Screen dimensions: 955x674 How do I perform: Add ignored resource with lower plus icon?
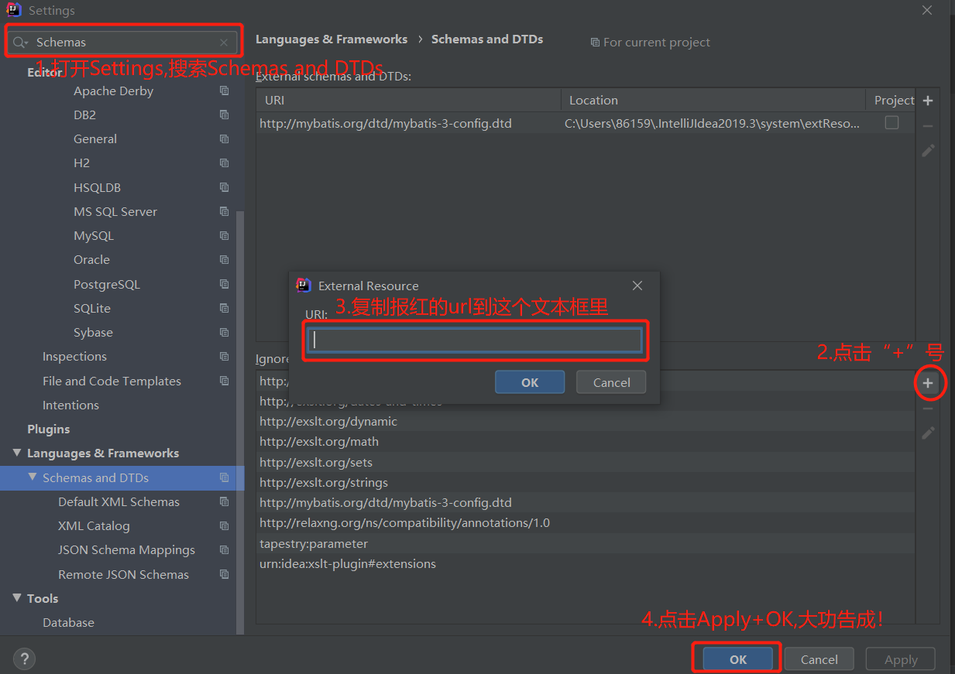[928, 383]
